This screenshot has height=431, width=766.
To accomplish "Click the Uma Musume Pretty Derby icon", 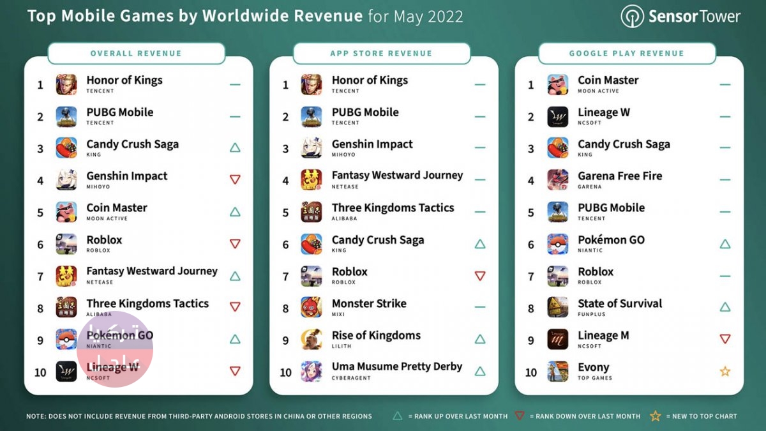I will pos(311,371).
